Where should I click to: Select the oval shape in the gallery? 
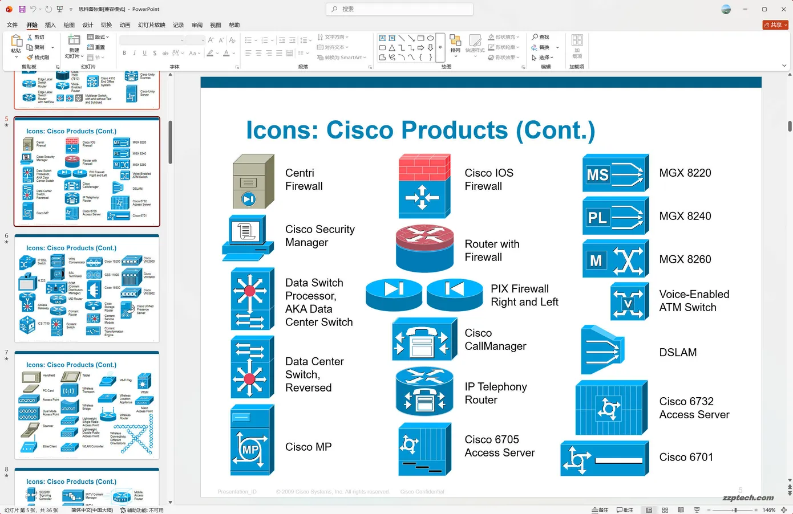click(430, 38)
